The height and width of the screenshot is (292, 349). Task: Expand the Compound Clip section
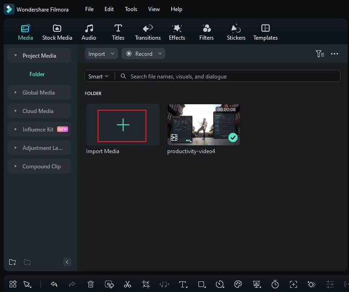click(15, 166)
